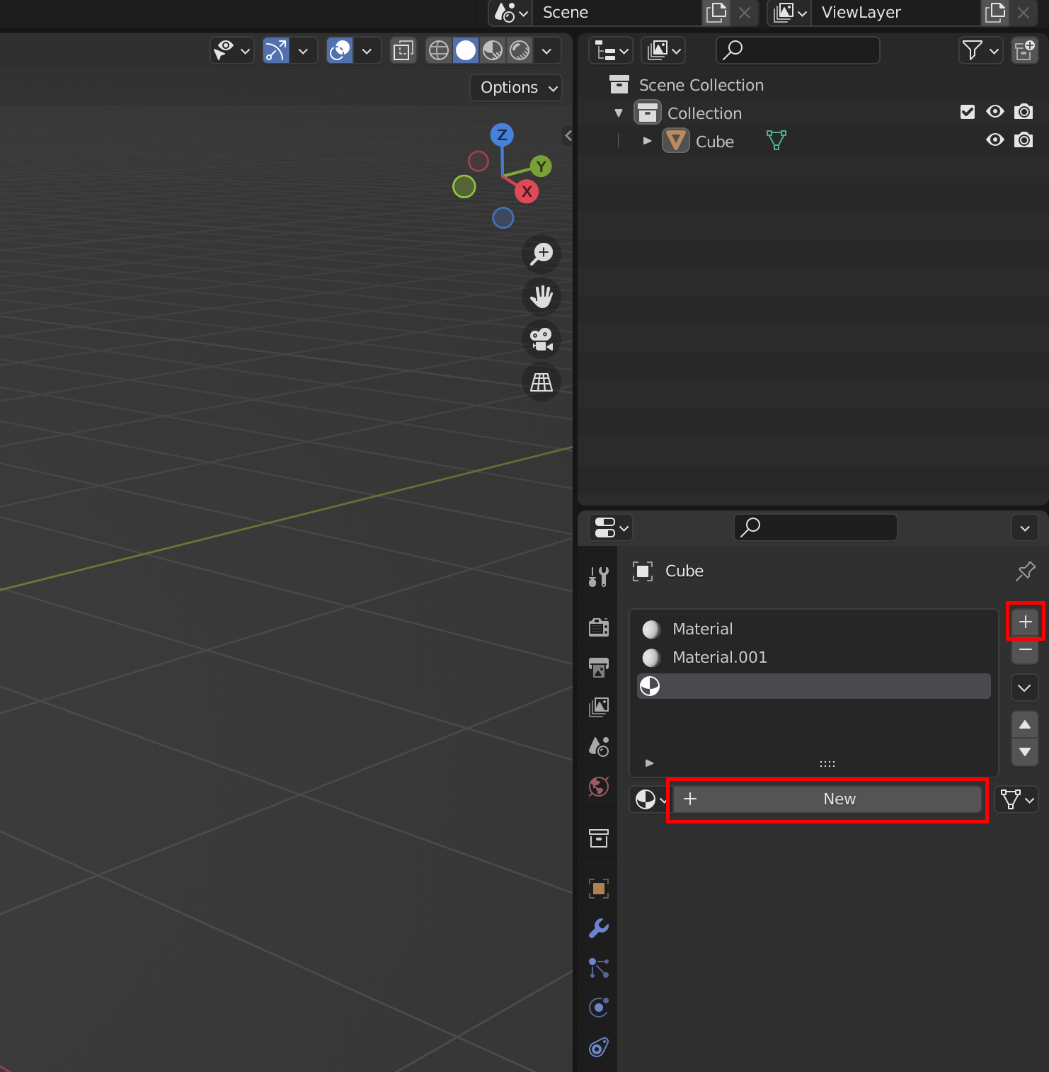Open outliner display mode dropdown
Image resolution: width=1049 pixels, height=1072 pixels.
(x=663, y=50)
